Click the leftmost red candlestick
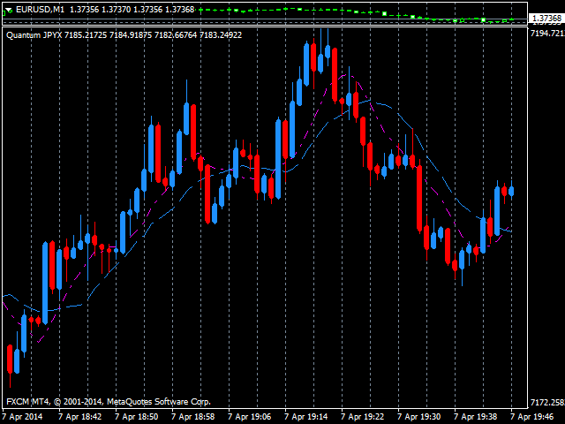This screenshot has width=565, height=424. [x=10, y=359]
